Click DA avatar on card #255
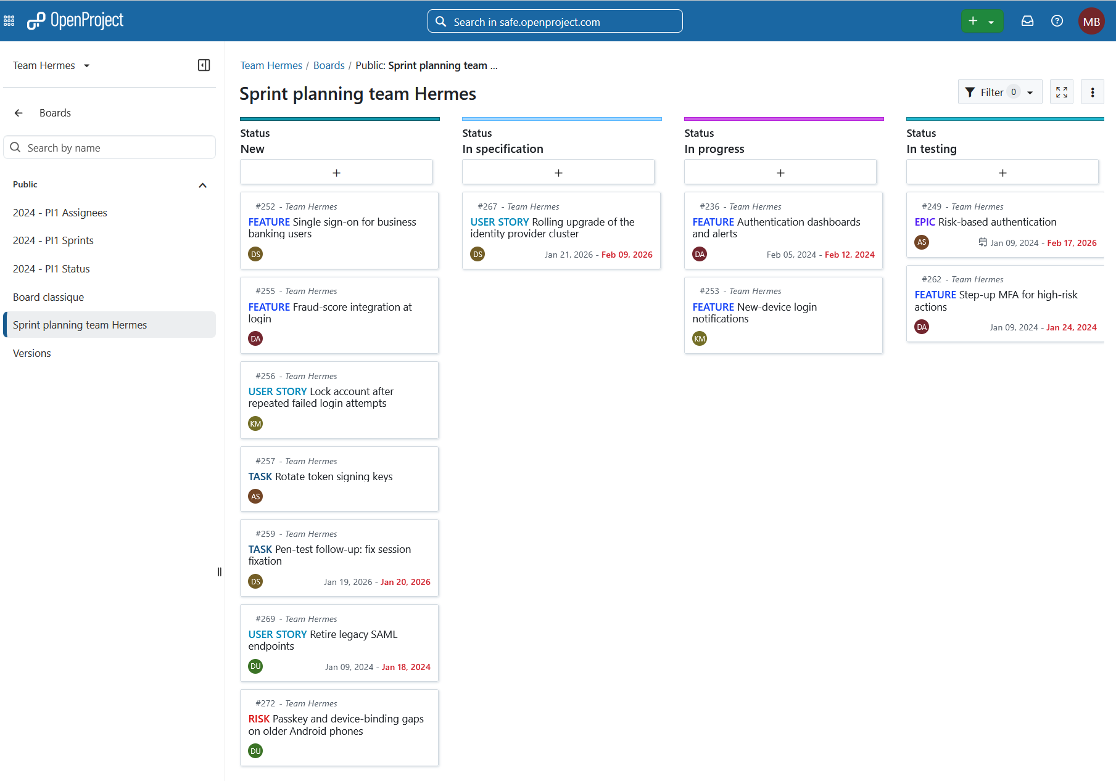The image size is (1116, 781). [255, 338]
